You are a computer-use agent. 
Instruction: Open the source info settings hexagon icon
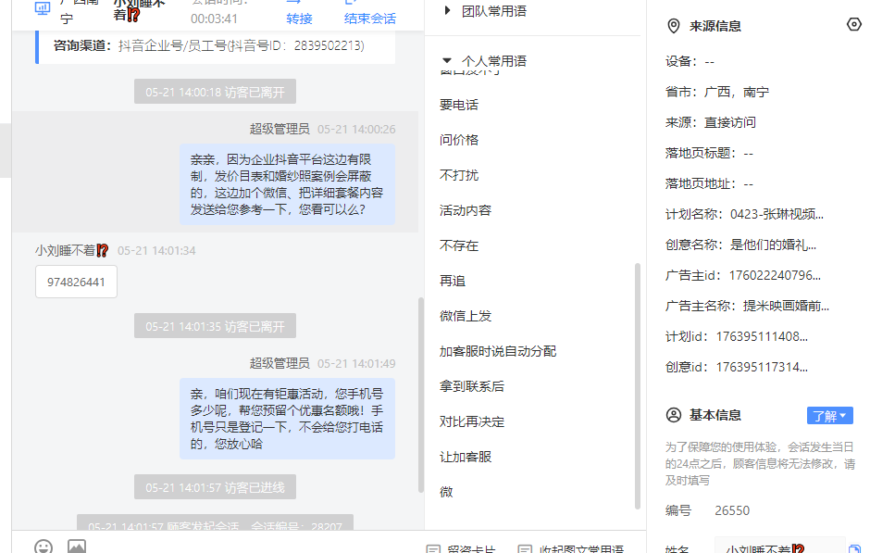[x=854, y=24]
